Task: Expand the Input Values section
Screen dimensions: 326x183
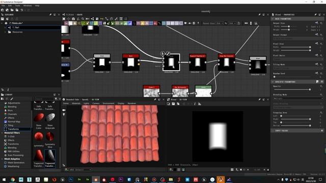Action: (273, 131)
